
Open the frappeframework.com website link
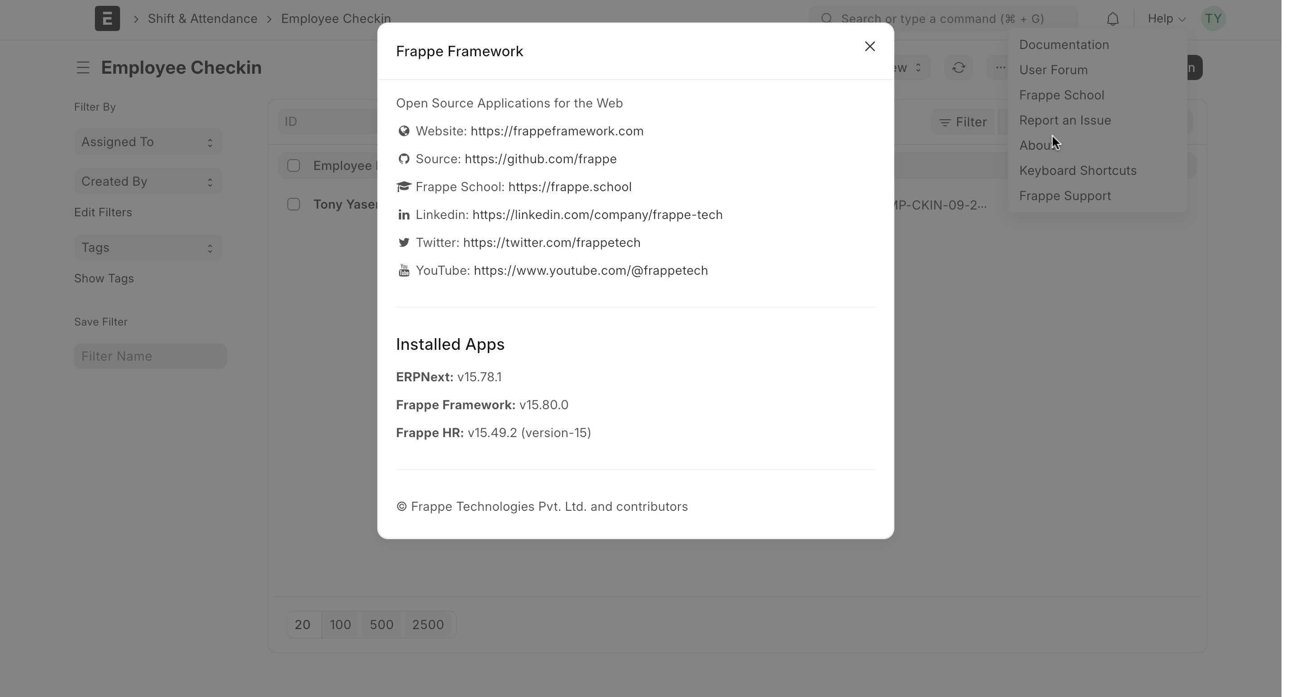pyautogui.click(x=557, y=131)
